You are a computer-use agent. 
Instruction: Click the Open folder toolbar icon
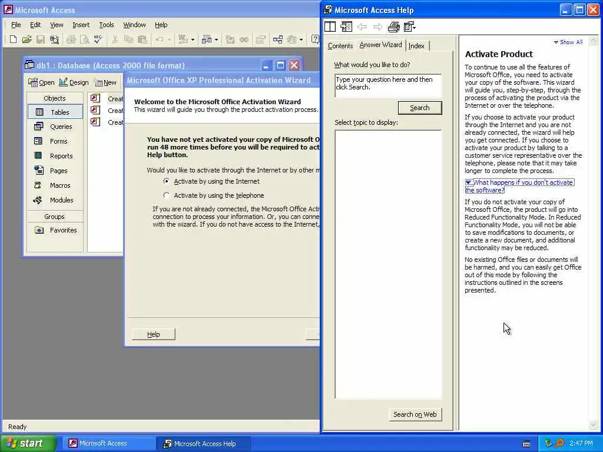[26, 39]
